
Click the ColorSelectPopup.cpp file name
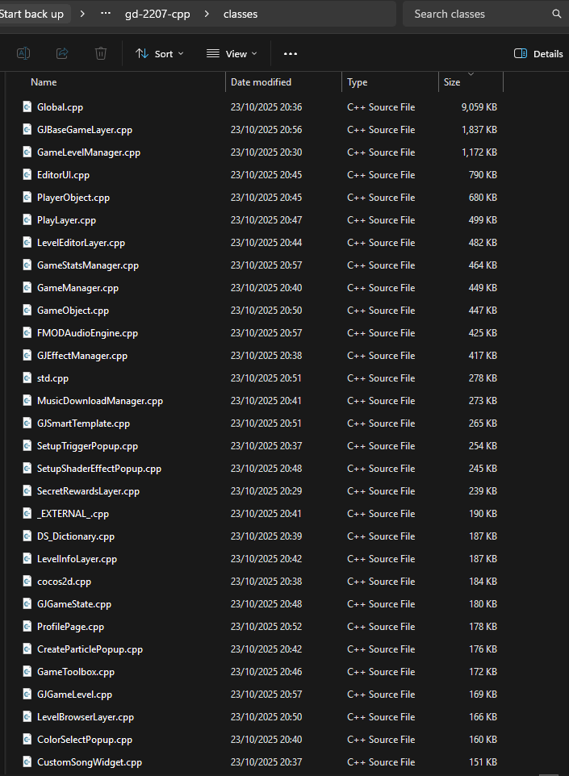click(x=85, y=740)
